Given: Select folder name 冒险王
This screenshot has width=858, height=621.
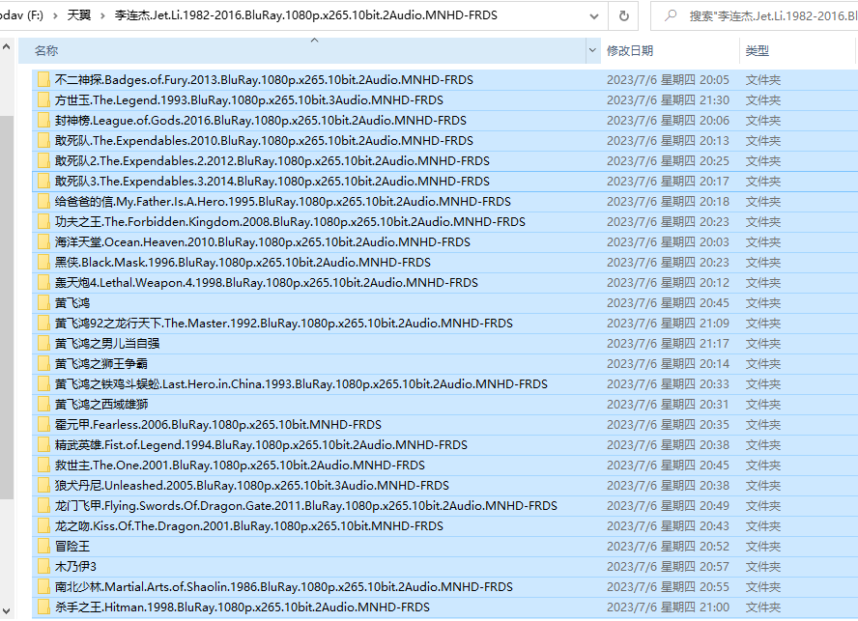Looking at the screenshot, I should [72, 546].
